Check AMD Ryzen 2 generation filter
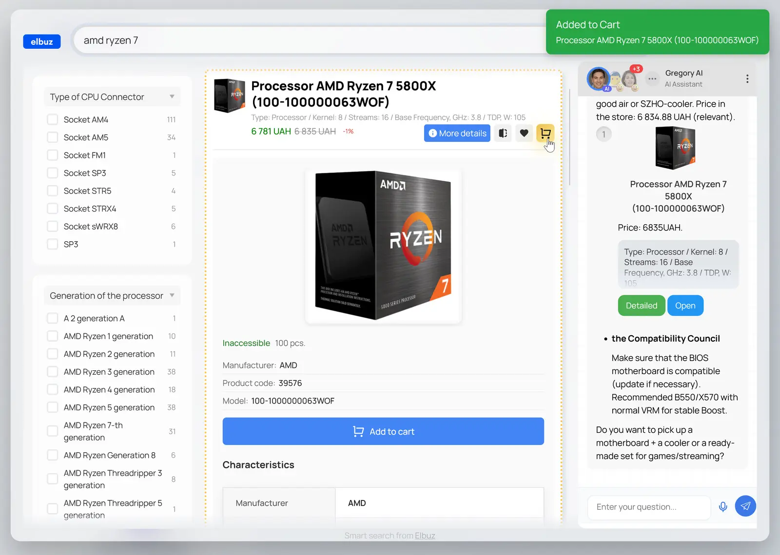Screen dimensions: 780x555 click(x=53, y=354)
